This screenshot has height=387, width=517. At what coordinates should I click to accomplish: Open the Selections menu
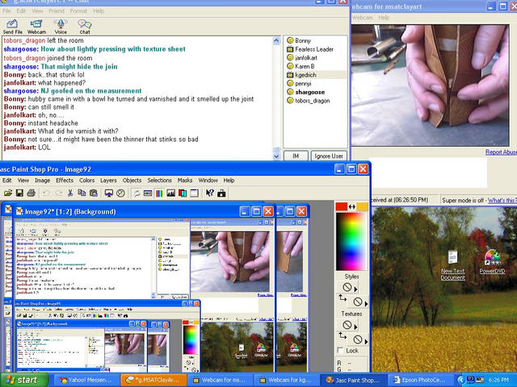click(160, 181)
